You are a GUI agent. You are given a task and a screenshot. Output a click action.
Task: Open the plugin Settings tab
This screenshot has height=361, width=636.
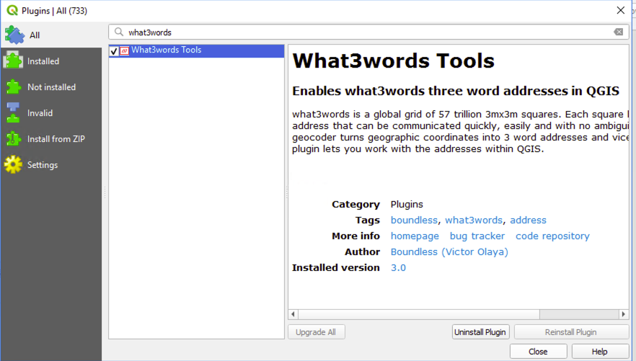51,165
